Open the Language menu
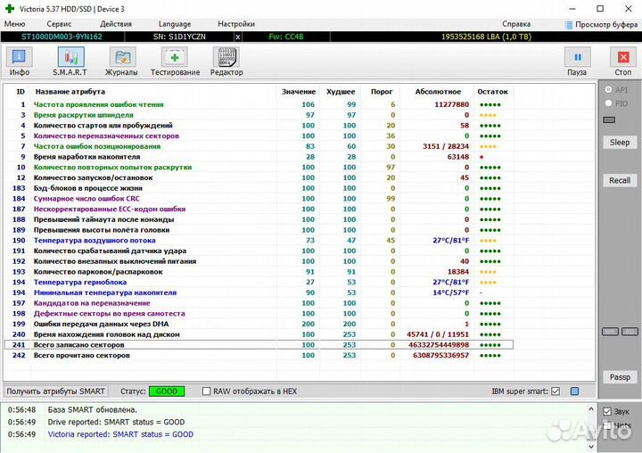This screenshot has height=453, width=642. [x=174, y=23]
